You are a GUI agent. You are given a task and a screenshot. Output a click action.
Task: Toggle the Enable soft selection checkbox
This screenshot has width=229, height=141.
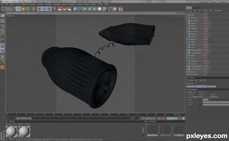(194, 92)
